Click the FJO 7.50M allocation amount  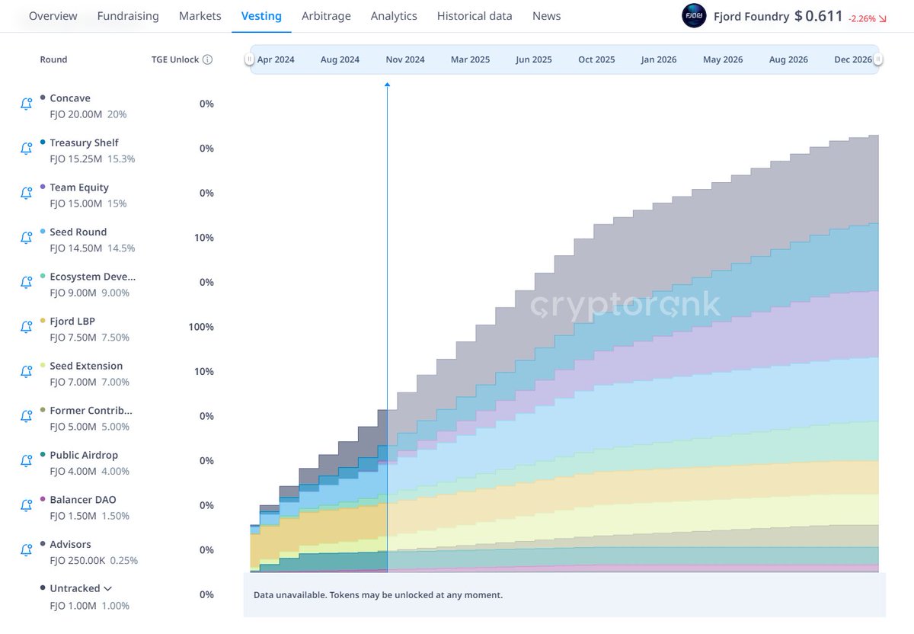pyautogui.click(x=73, y=338)
